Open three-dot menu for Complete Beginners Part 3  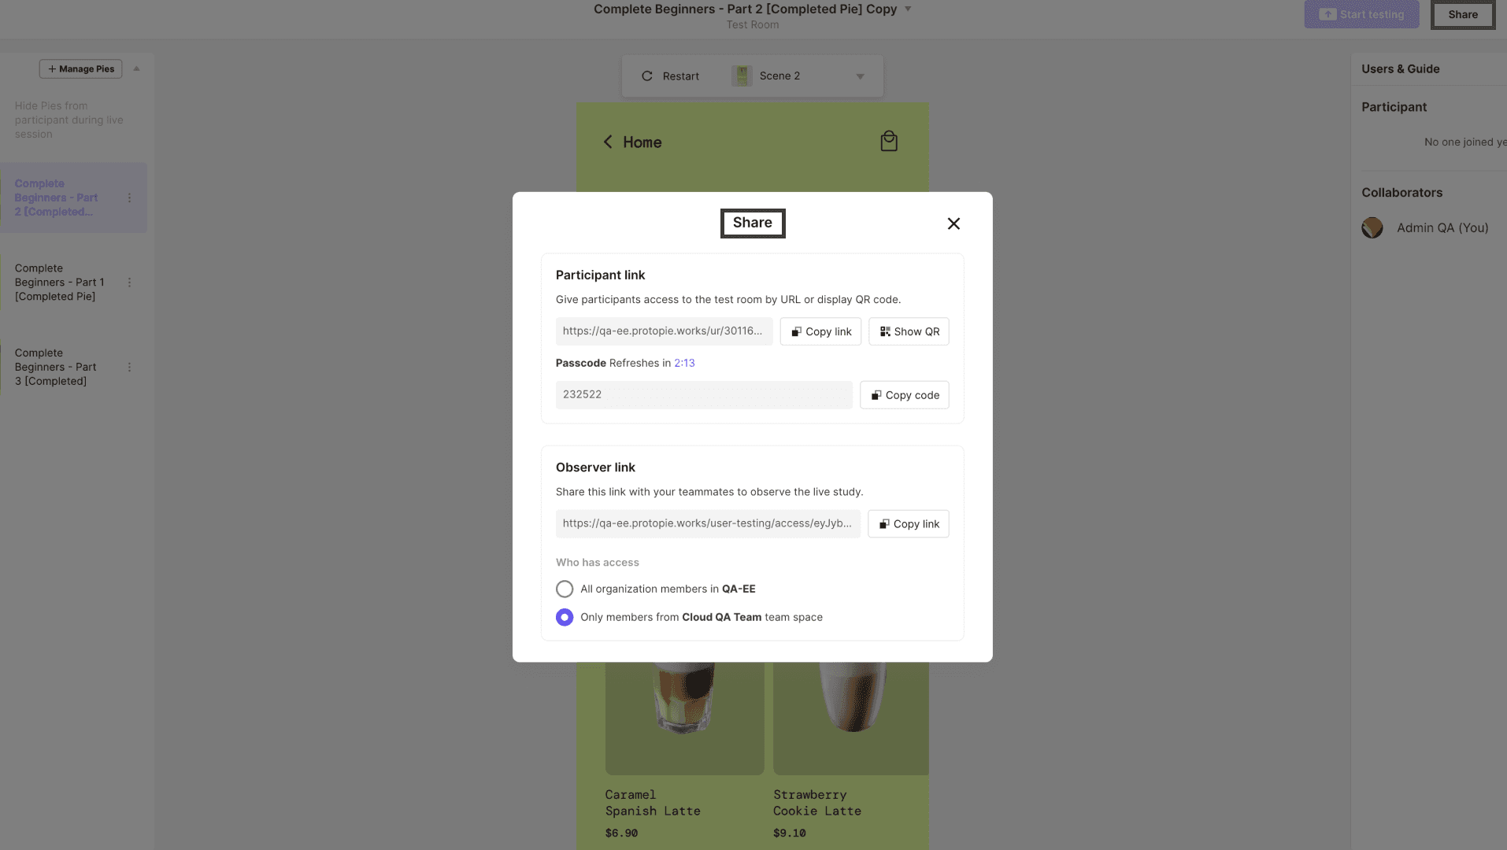pos(130,368)
